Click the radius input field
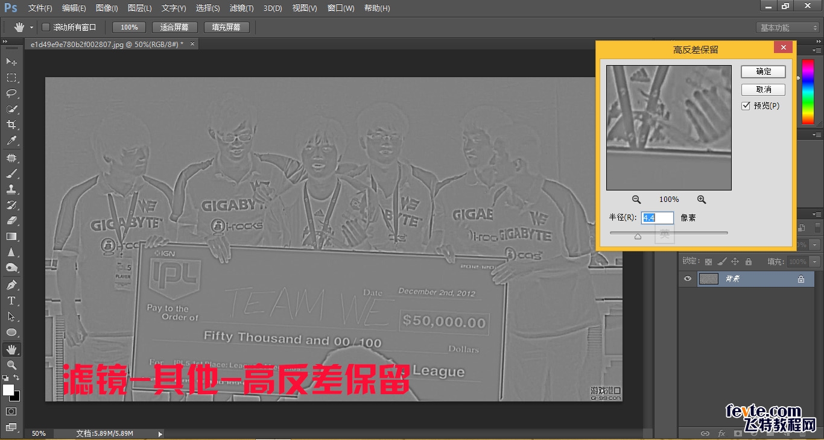This screenshot has width=824, height=440. pyautogui.click(x=657, y=218)
